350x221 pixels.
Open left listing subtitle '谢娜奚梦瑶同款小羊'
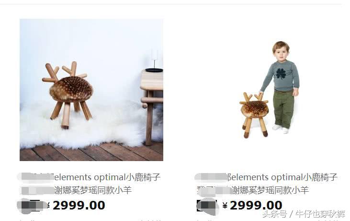pyautogui.click(x=93, y=190)
